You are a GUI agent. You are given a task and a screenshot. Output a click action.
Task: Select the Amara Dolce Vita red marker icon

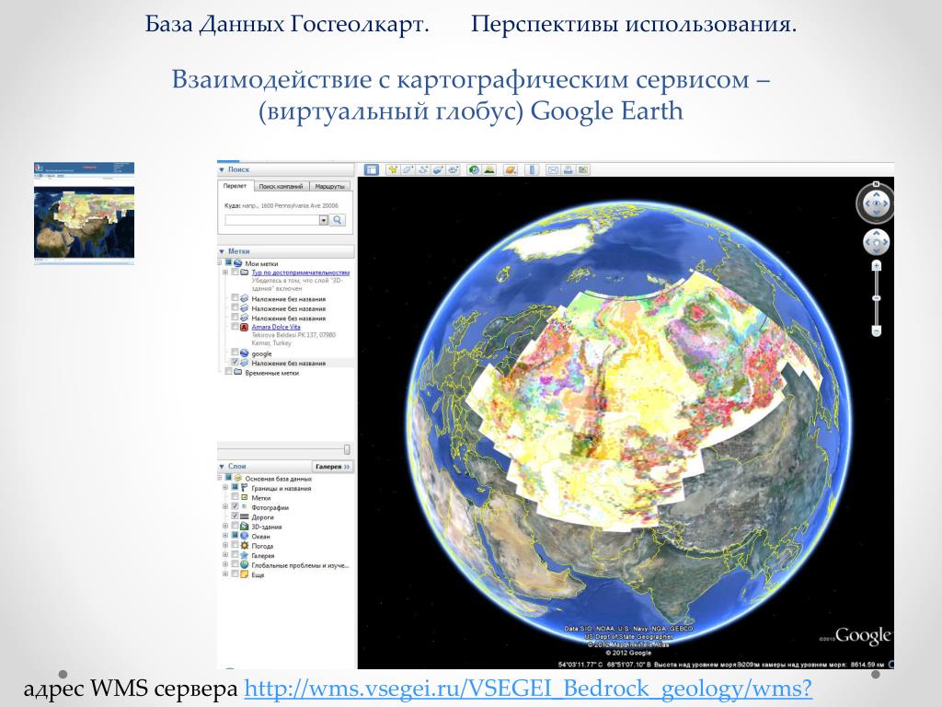click(244, 327)
